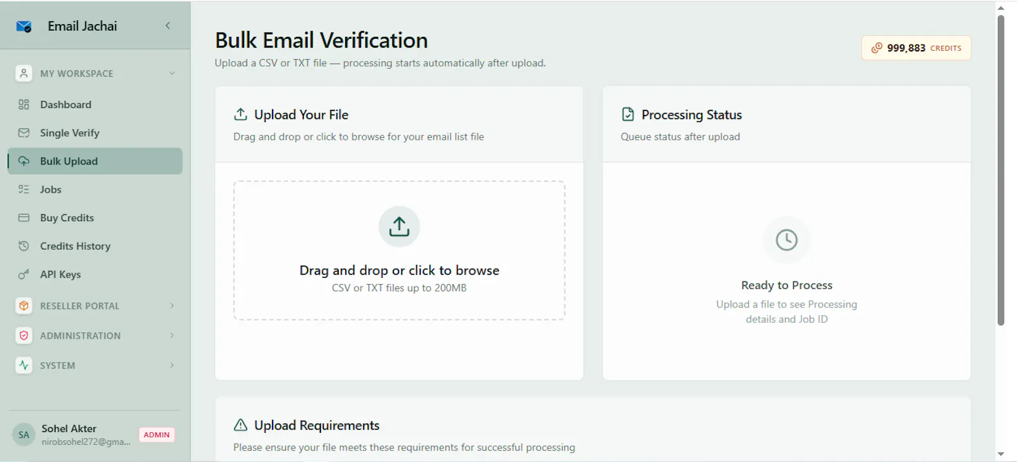
Task: Click the nirobsohel272 email address
Action: (x=86, y=442)
